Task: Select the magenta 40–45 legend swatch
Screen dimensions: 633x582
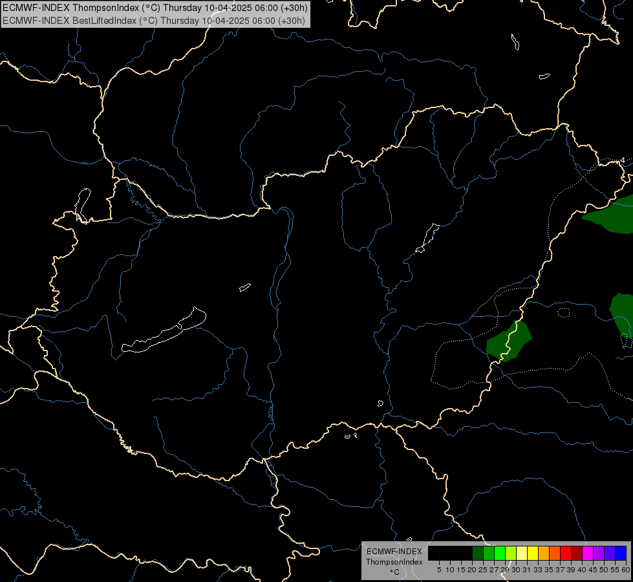Action: (587, 553)
